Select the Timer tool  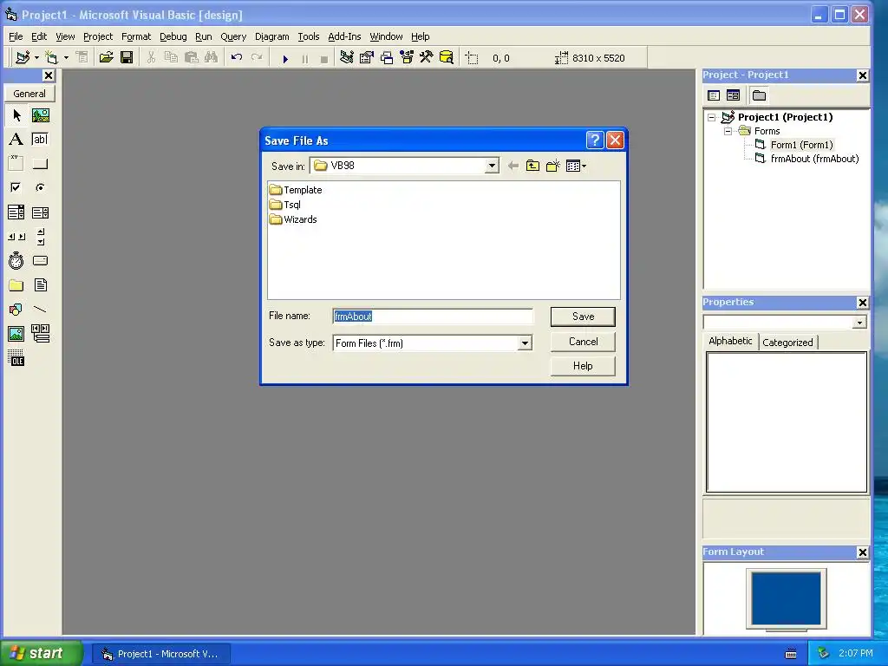(16, 260)
